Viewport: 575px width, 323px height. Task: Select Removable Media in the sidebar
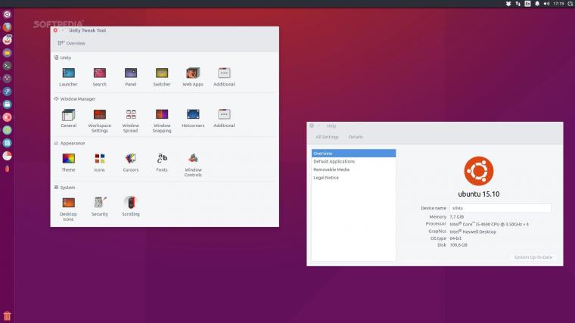click(353, 169)
